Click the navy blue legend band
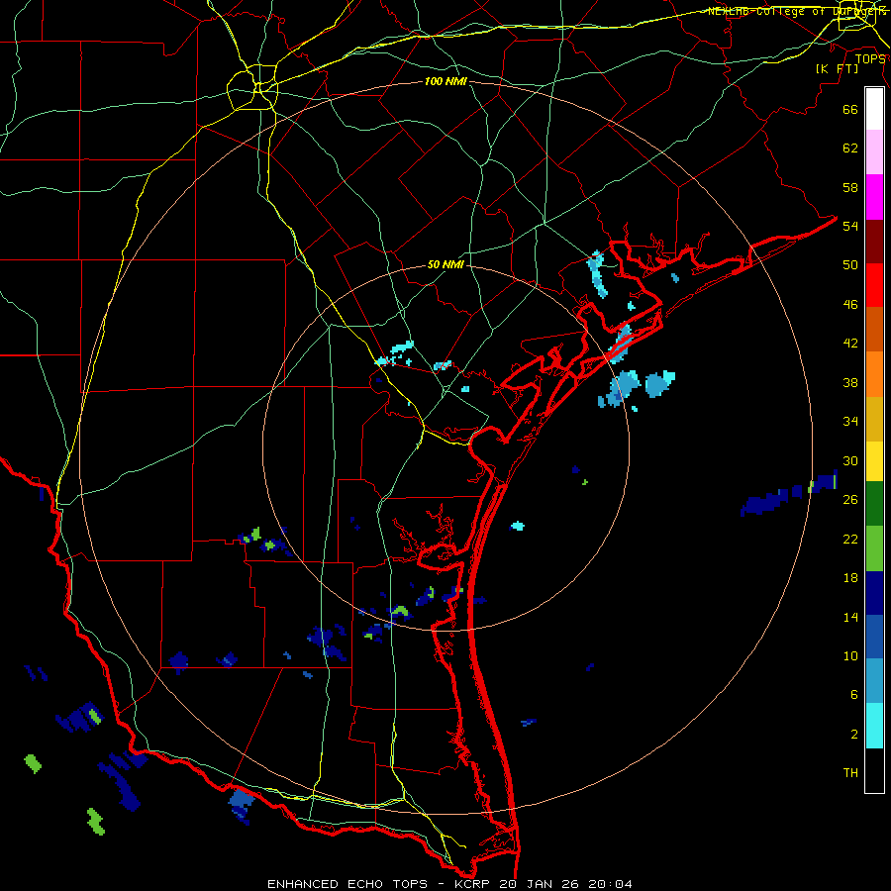Image resolution: width=891 pixels, height=891 pixels. click(874, 593)
